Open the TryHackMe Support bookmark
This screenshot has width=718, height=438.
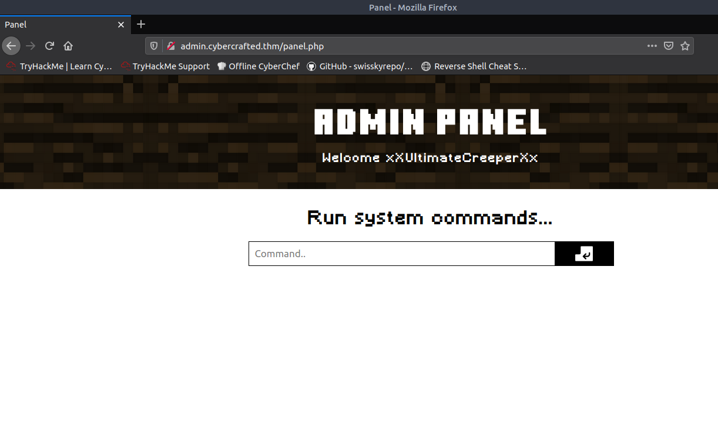[165, 66]
